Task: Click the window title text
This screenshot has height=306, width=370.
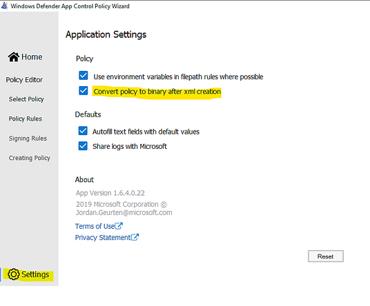Action: tap(70, 6)
